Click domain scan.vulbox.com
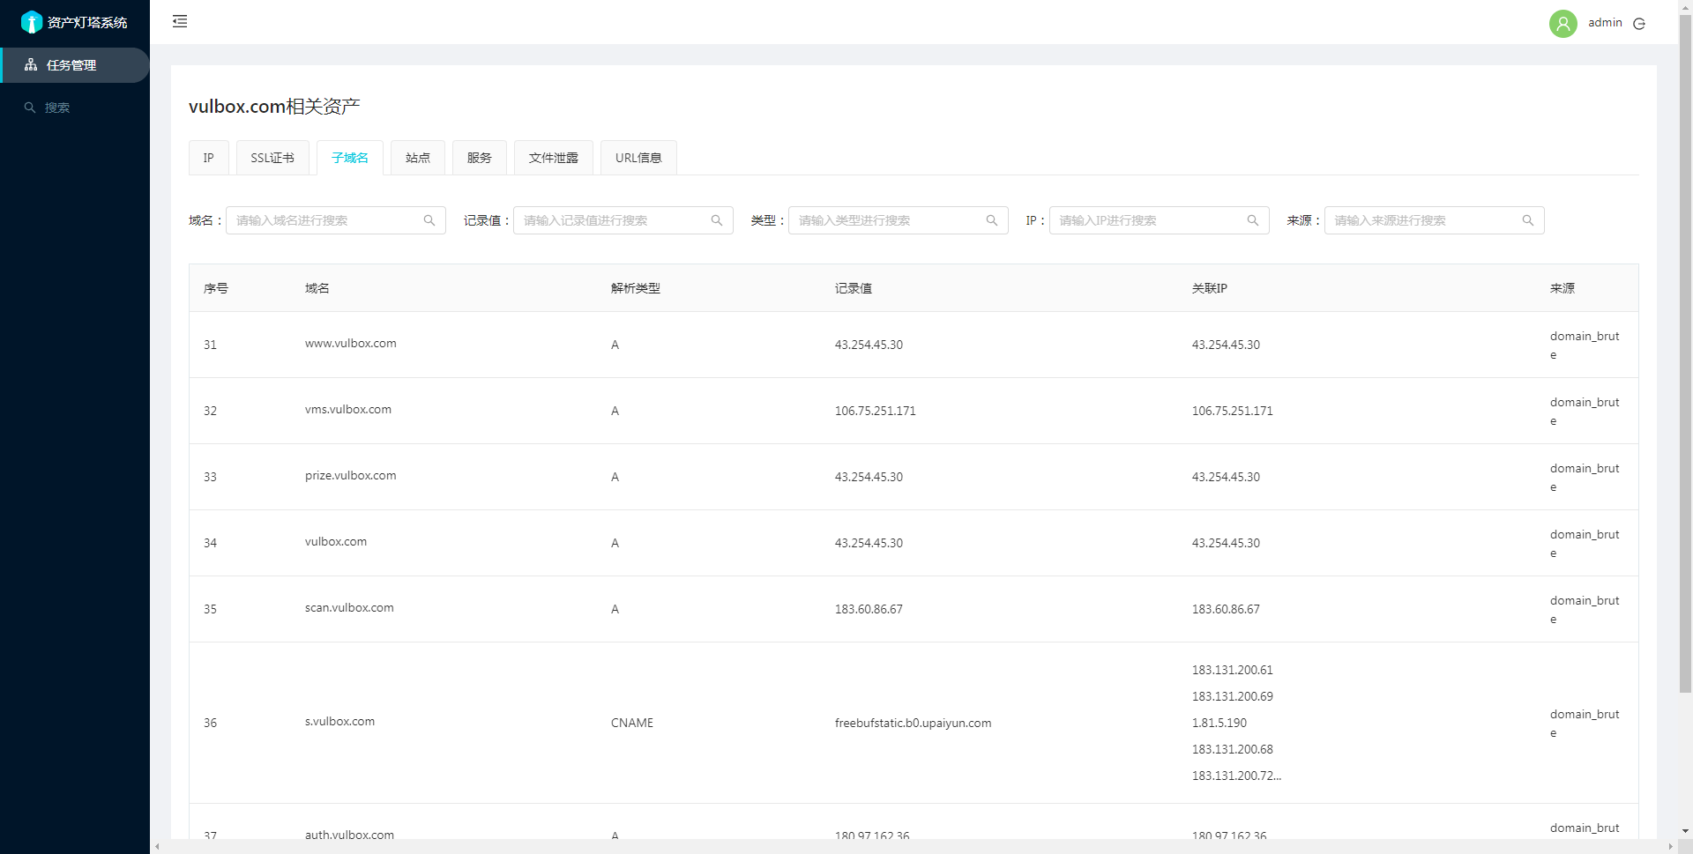Image resolution: width=1693 pixels, height=854 pixels. click(349, 607)
